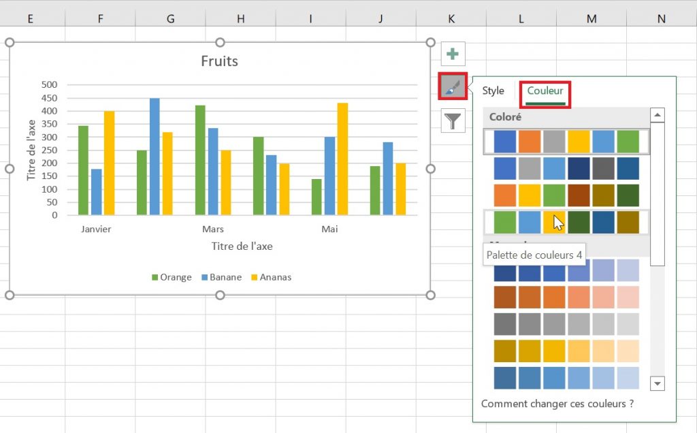
Task: Click the scrollbar down arrow in color panel
Action: 657,383
